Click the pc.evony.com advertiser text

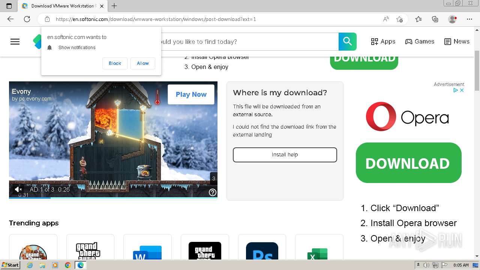(x=31, y=99)
